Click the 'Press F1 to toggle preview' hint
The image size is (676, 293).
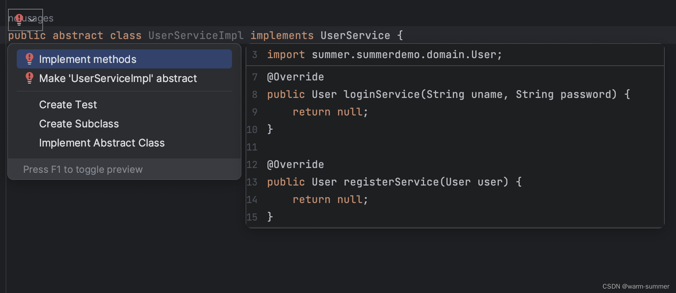83,170
